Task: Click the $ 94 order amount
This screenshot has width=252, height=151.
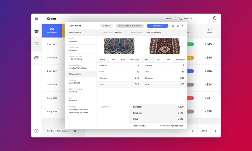Action: pyautogui.click(x=207, y=98)
